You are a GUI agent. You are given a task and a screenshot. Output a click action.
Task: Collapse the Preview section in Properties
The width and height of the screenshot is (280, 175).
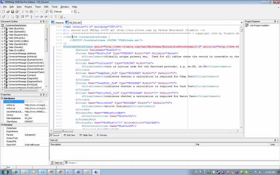tap(2, 125)
